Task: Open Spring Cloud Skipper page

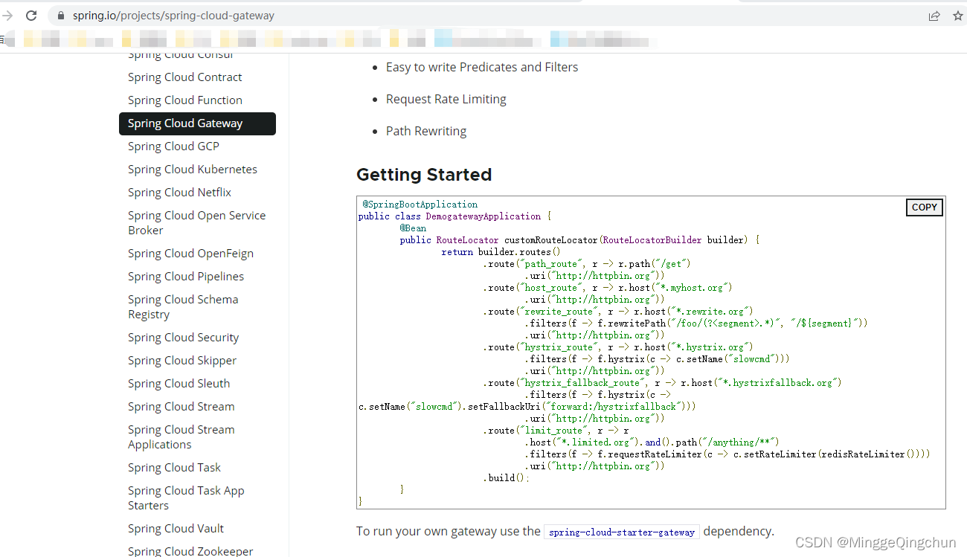Action: click(x=182, y=361)
